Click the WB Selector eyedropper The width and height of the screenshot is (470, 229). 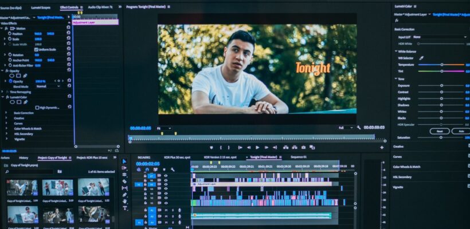click(421, 58)
